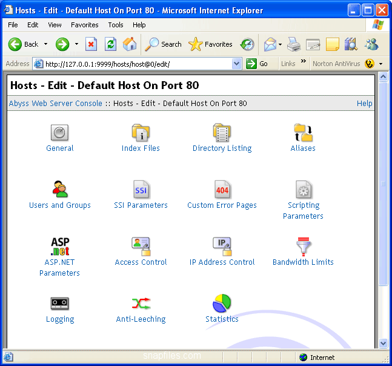The height and width of the screenshot is (366, 392).
Task: Print the current page
Action: pyautogui.click(x=293, y=44)
